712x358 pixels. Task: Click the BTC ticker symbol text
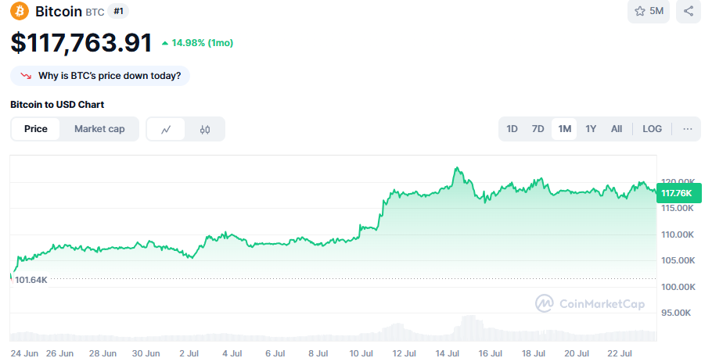(x=95, y=13)
